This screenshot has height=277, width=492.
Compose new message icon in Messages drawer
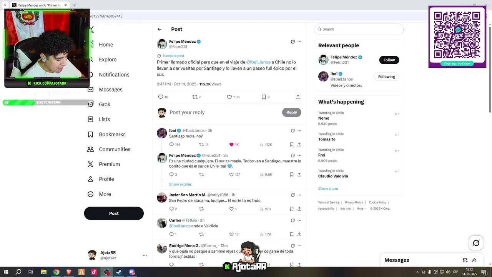[465, 260]
